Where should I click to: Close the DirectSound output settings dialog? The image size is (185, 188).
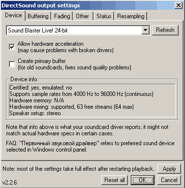point(179,5)
